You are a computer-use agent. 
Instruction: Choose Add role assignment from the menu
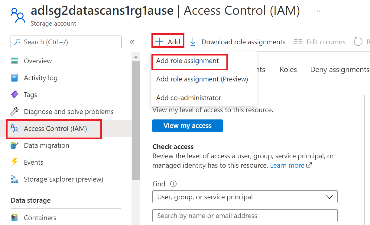pos(187,61)
